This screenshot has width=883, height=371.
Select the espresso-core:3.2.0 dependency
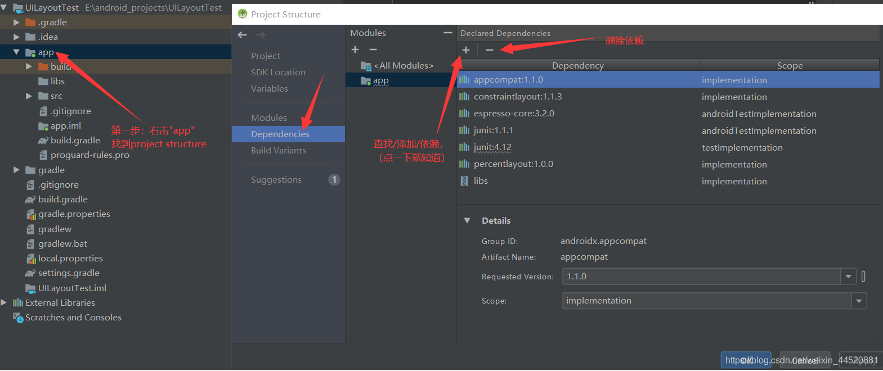(x=668, y=114)
